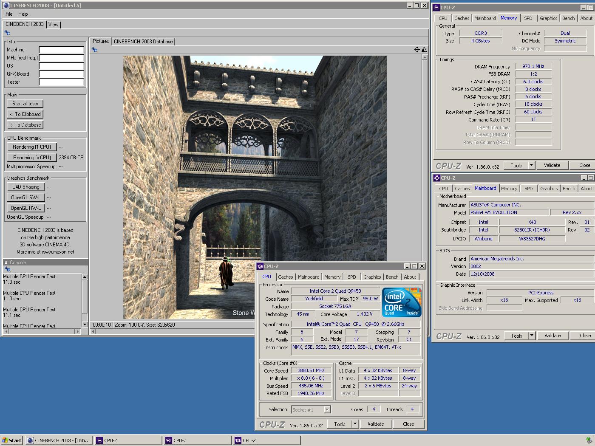Click console scrollbar down arrow
This screenshot has width=595, height=446.
85,325
